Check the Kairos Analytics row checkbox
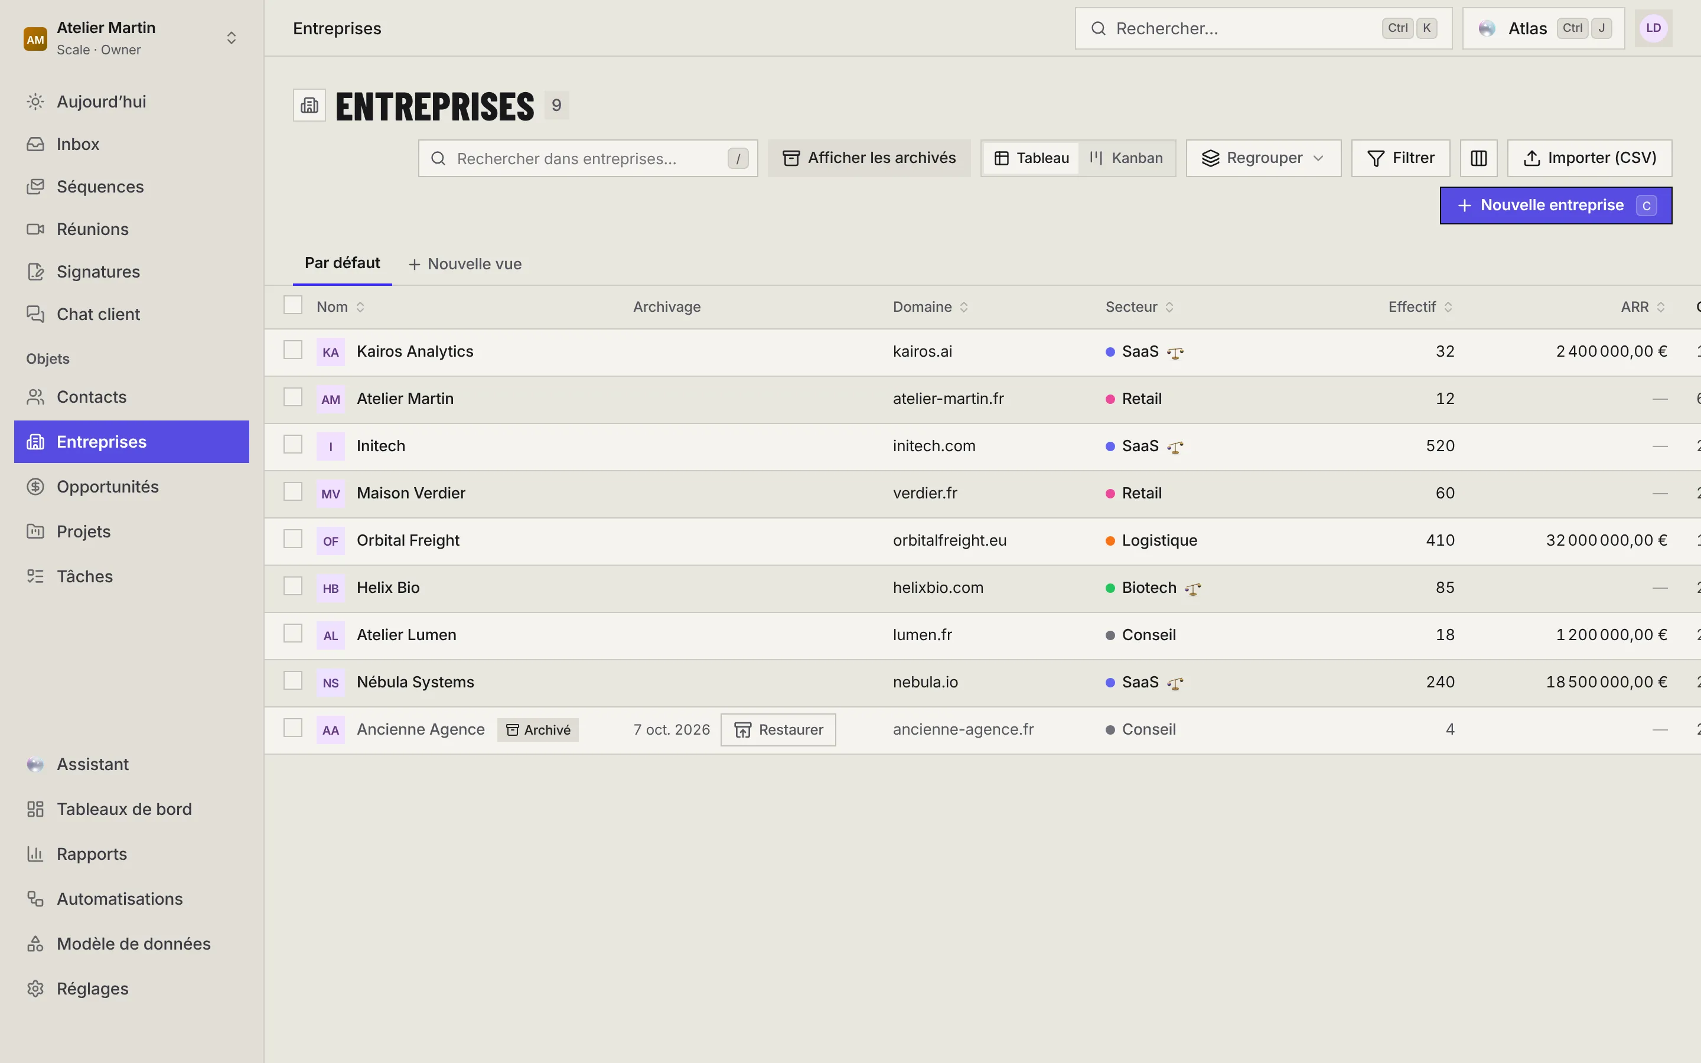 [292, 350]
